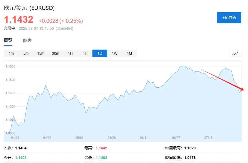This screenshot has width=248, height=163.
Task: Switch to the 1W weekly view
Action: pos(115,53)
